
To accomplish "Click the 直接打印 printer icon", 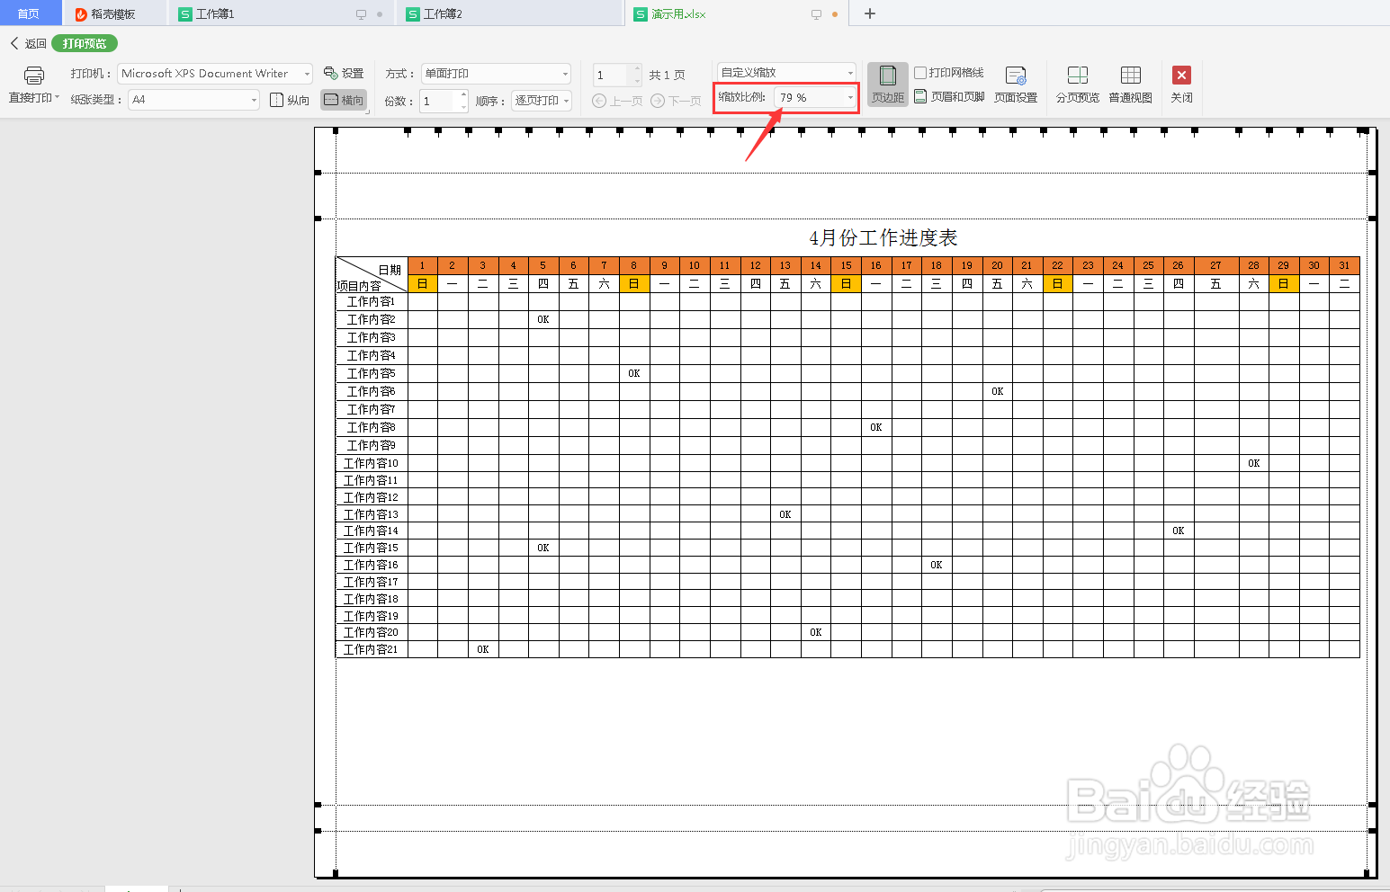I will 33,76.
